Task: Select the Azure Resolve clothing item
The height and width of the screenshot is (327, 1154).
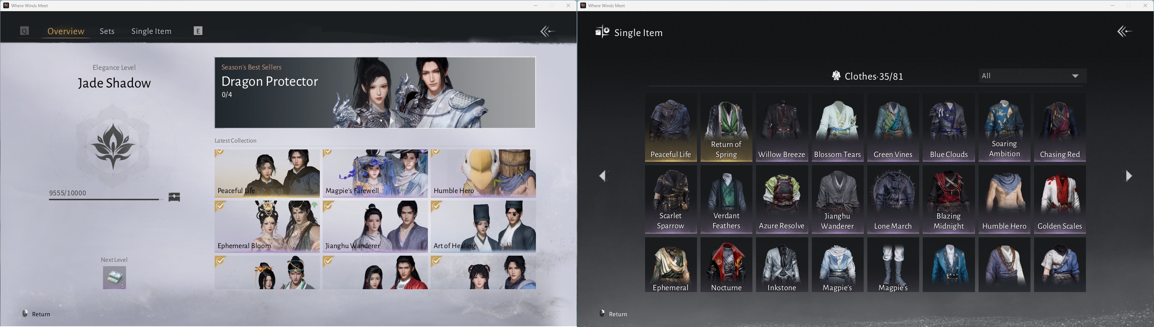Action: [782, 200]
